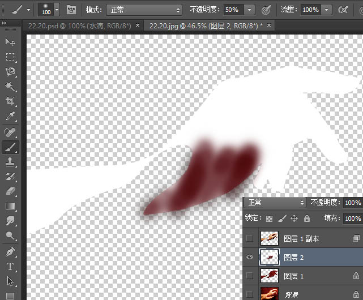
Task: Switch to the 22.20.psd document tab
Action: [x=80, y=26]
